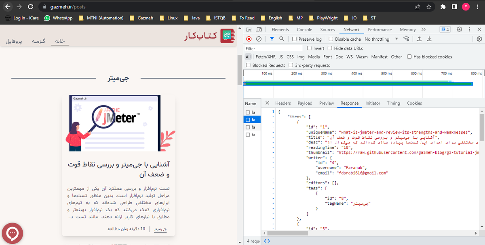Toggle the device toolbar icon
Image resolution: width=485 pixels, height=245 pixels.
(x=259, y=29)
